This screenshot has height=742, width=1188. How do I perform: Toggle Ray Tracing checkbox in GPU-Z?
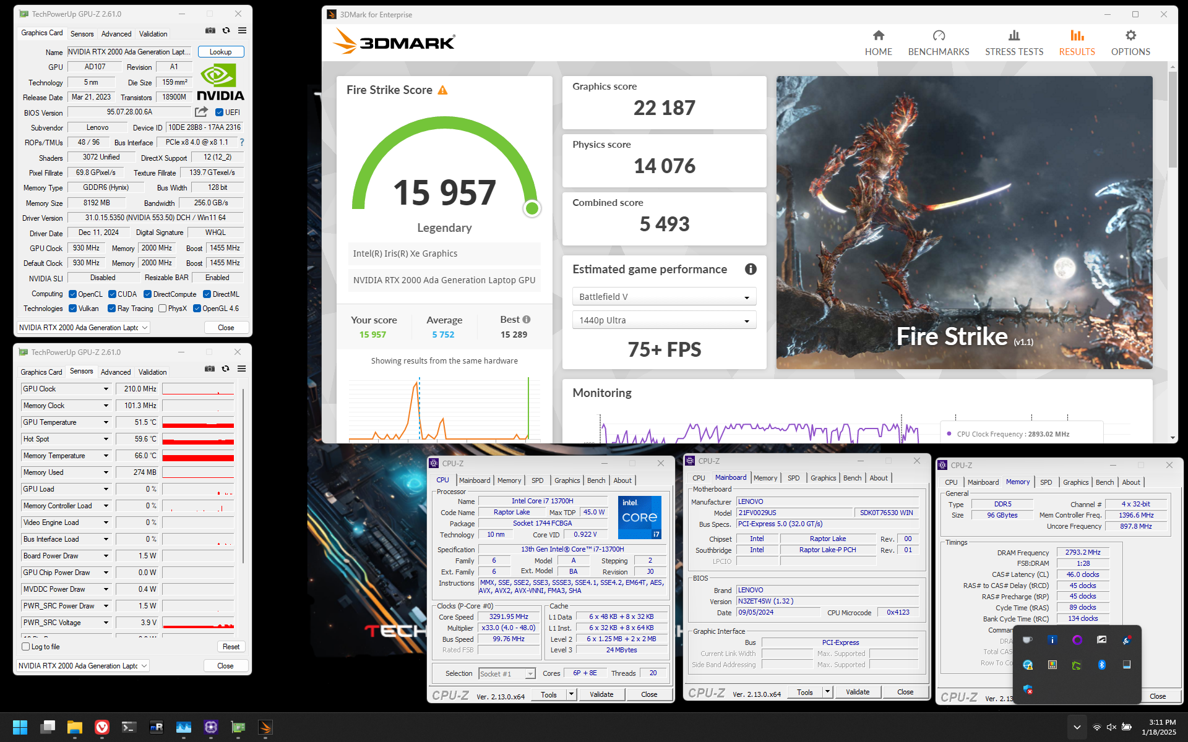[111, 309]
